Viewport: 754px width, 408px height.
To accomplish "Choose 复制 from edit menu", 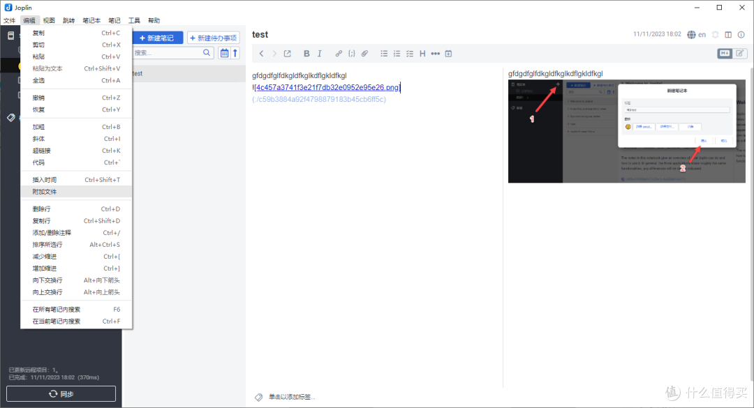I will pyautogui.click(x=76, y=33).
